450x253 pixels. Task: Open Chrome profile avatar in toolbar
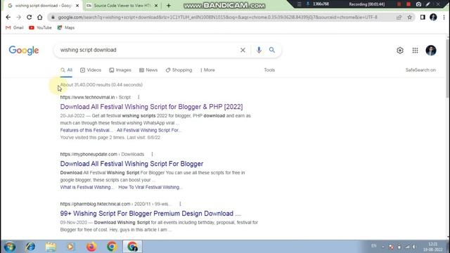coord(433,17)
